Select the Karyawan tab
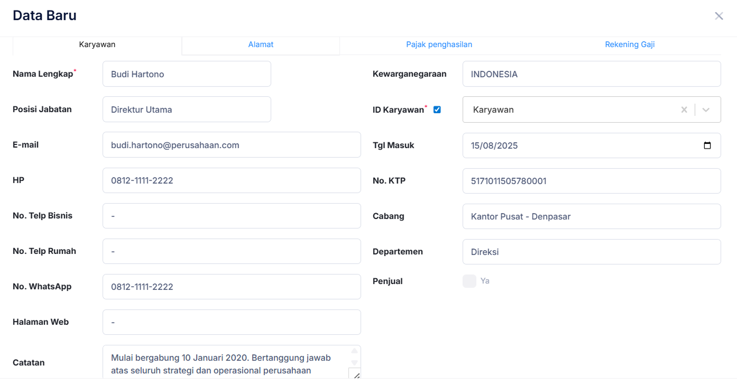 pos(97,45)
